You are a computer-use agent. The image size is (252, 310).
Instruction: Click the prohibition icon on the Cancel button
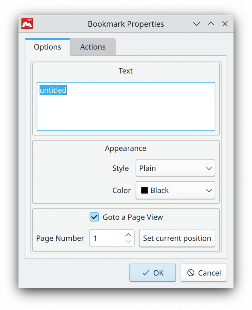coord(191,273)
